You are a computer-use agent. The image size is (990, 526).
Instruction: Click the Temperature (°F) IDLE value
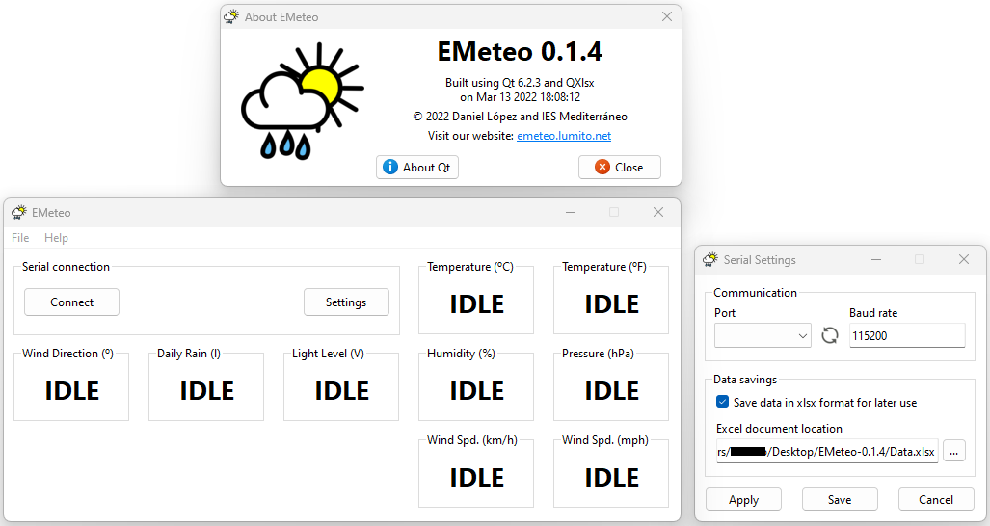pyautogui.click(x=612, y=304)
